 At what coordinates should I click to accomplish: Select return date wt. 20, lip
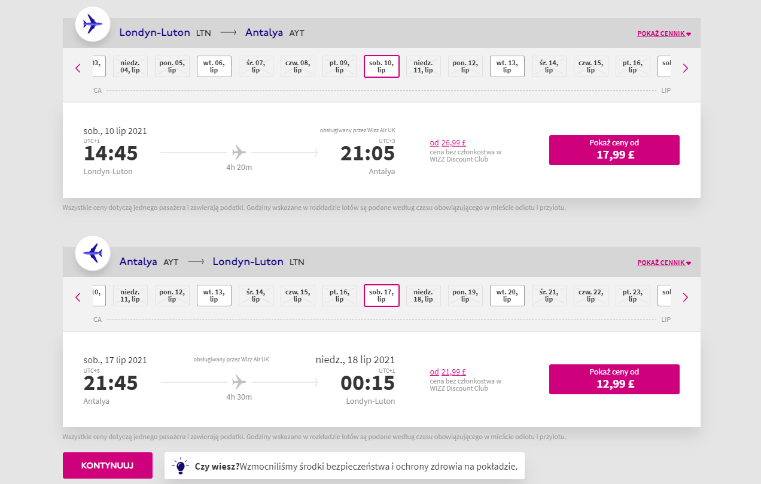[507, 296]
